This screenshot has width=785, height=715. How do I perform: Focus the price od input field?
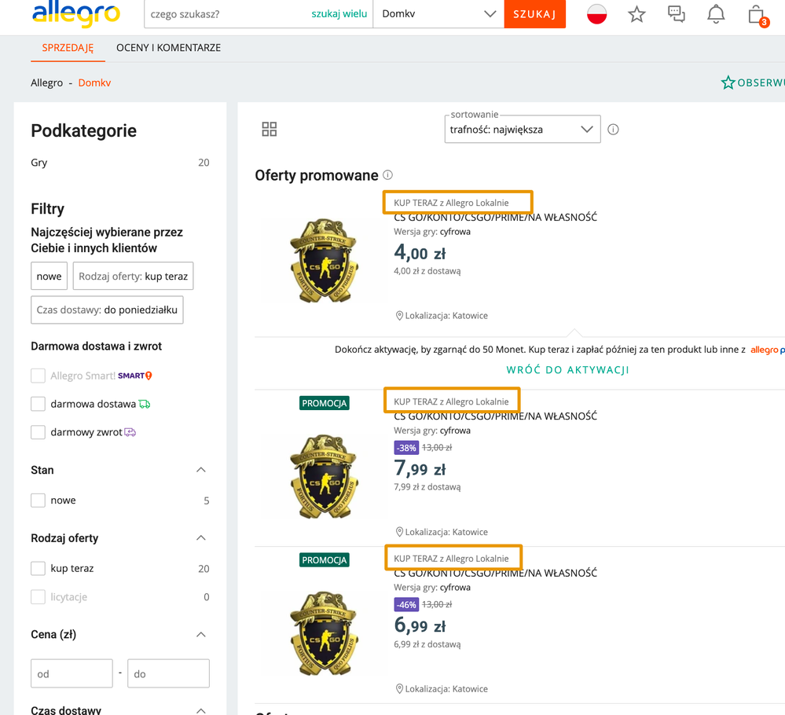(72, 673)
